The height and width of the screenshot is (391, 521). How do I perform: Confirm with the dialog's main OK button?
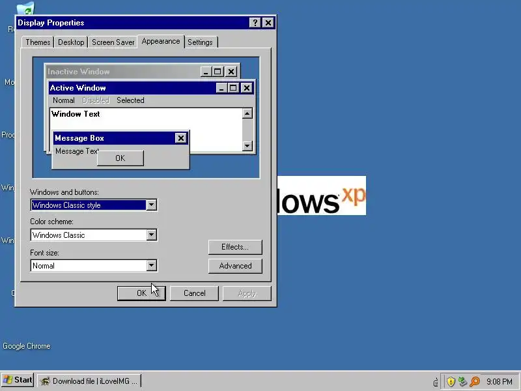click(x=141, y=293)
